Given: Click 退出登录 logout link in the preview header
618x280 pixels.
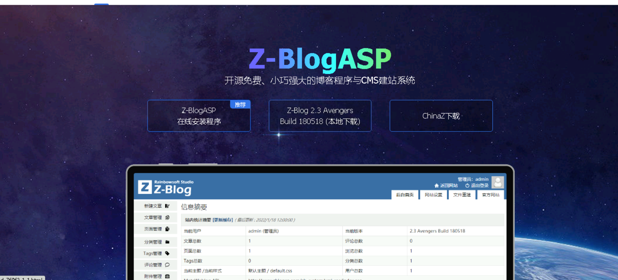Looking at the screenshot, I should [x=477, y=186].
